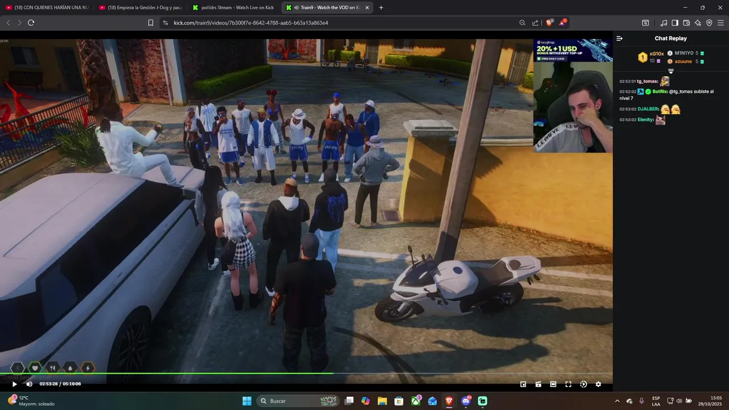
Task: Open Xbox app from taskbar
Action: pyautogui.click(x=416, y=401)
